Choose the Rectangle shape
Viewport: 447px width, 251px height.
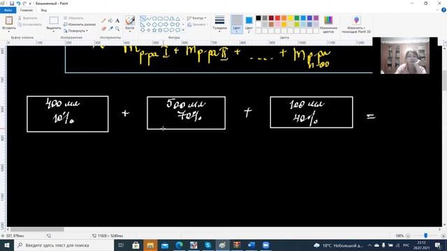click(x=160, y=19)
